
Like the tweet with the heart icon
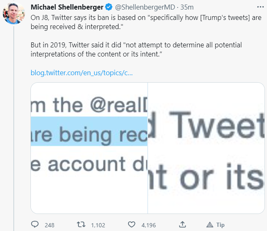tap(132, 225)
